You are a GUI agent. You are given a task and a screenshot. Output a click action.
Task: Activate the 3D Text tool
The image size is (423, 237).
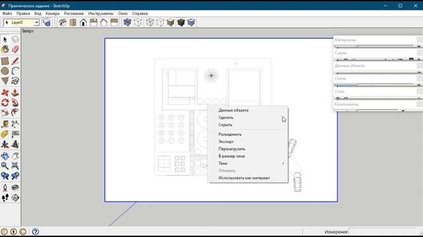[15, 144]
